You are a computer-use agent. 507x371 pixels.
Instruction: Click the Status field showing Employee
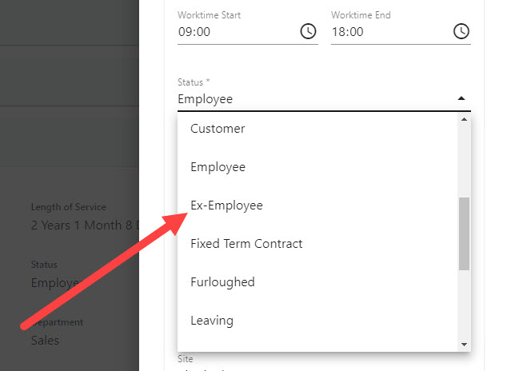tap(312, 99)
